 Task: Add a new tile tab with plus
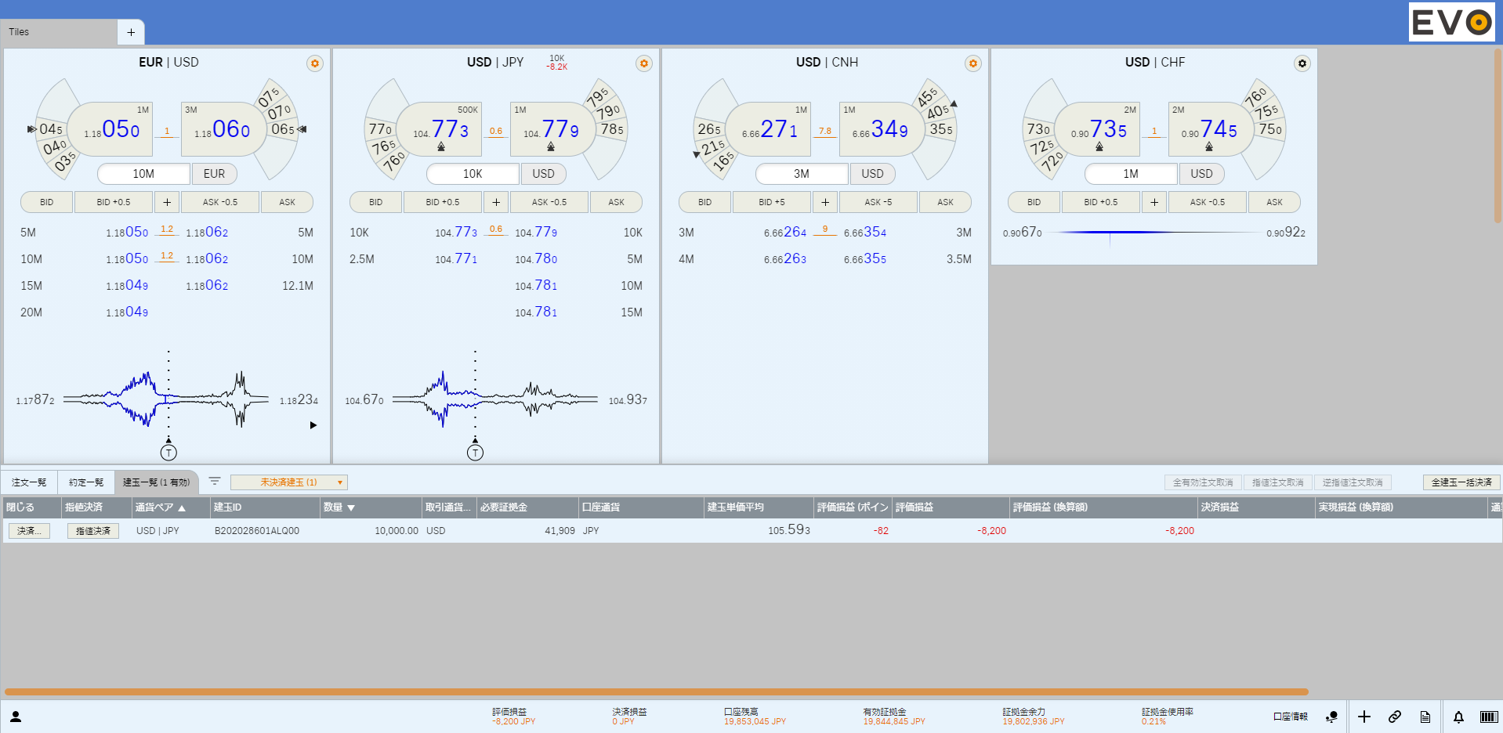[131, 32]
